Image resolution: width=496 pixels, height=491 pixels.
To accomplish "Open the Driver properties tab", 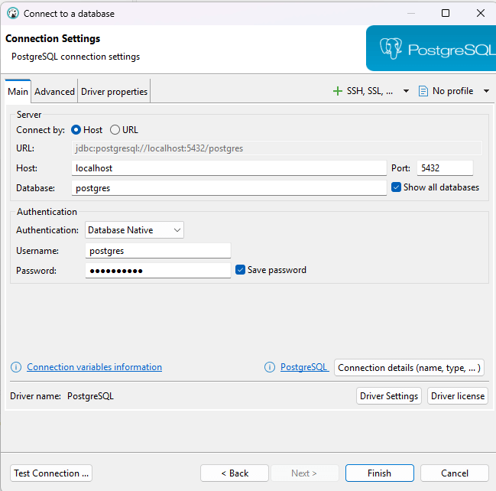I will [114, 92].
